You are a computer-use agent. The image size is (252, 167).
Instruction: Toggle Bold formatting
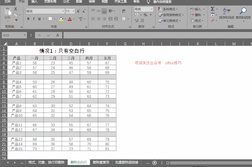28,19
